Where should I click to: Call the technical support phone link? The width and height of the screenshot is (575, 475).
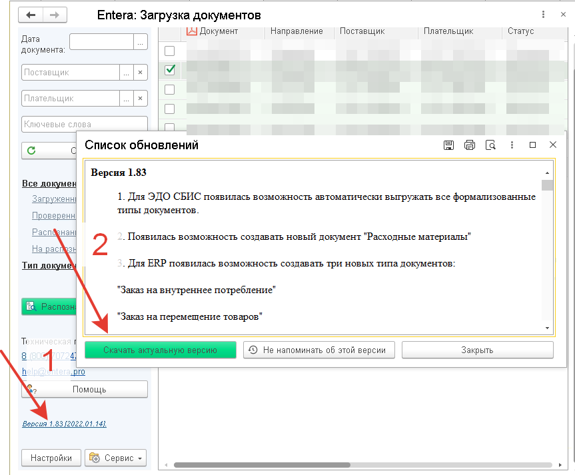[49, 356]
